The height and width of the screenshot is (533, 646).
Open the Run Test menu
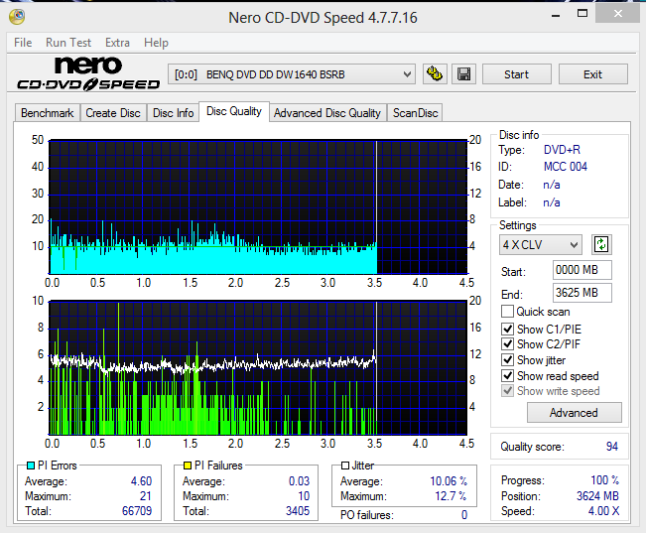point(68,43)
